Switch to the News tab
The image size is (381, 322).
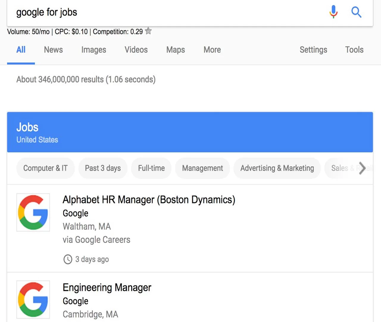pos(53,50)
